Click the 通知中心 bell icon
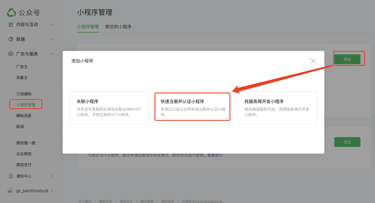The image size is (375, 203). [11, 176]
